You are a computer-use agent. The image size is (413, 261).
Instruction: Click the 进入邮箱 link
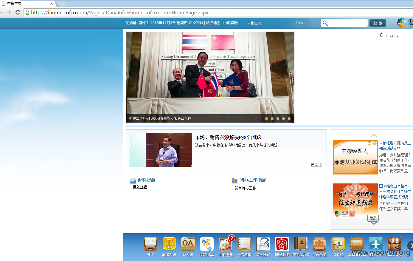coord(140,187)
